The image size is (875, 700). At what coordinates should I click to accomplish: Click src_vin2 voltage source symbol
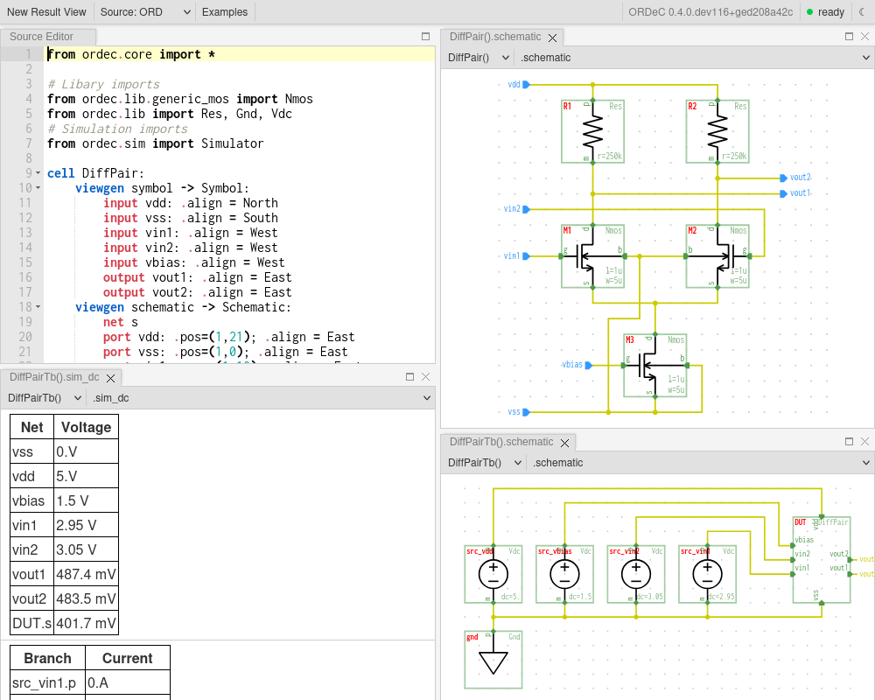coord(636,574)
